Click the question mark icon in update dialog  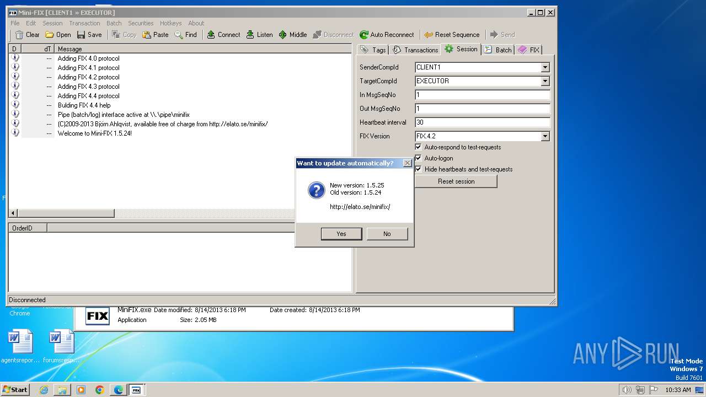point(316,190)
